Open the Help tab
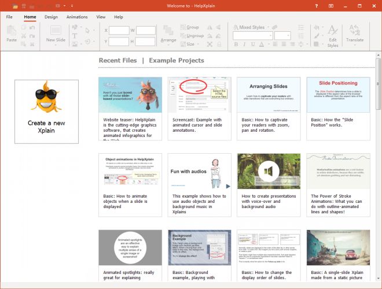The width and height of the screenshot is (382, 289). 119,17
